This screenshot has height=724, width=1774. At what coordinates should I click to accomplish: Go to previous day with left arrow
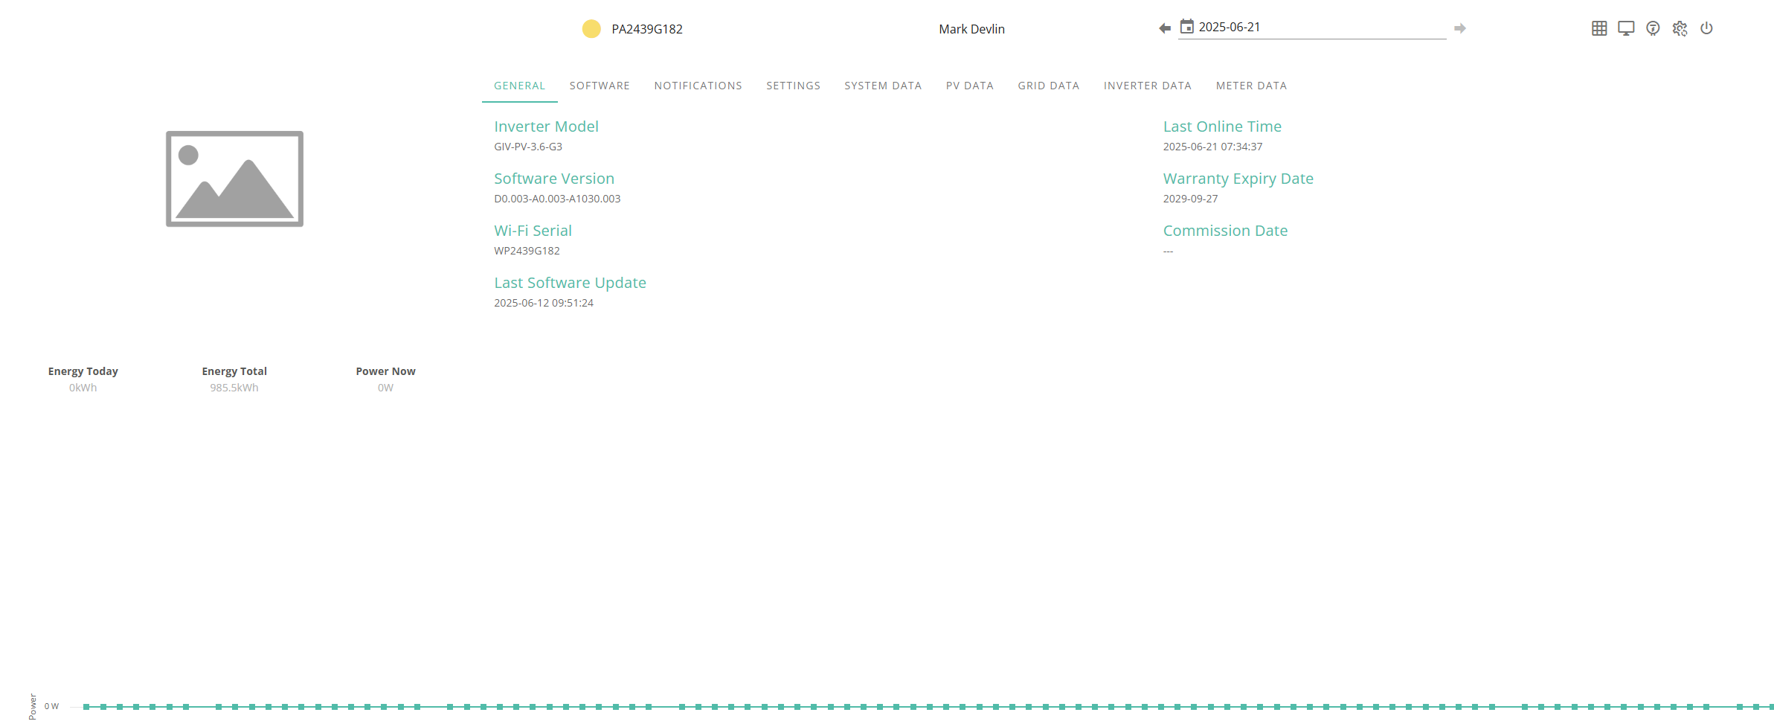(x=1165, y=28)
